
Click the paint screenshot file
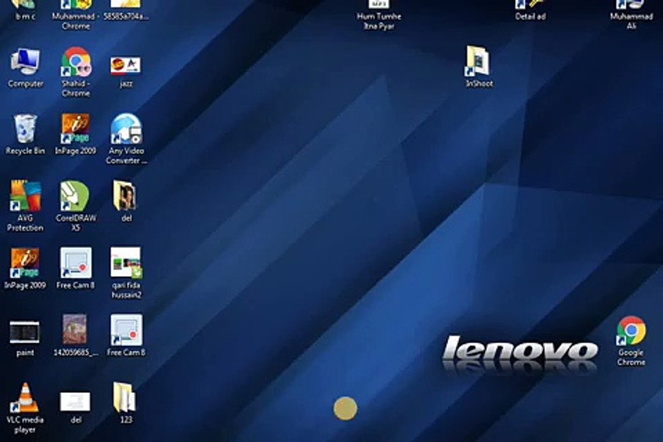[x=25, y=338]
